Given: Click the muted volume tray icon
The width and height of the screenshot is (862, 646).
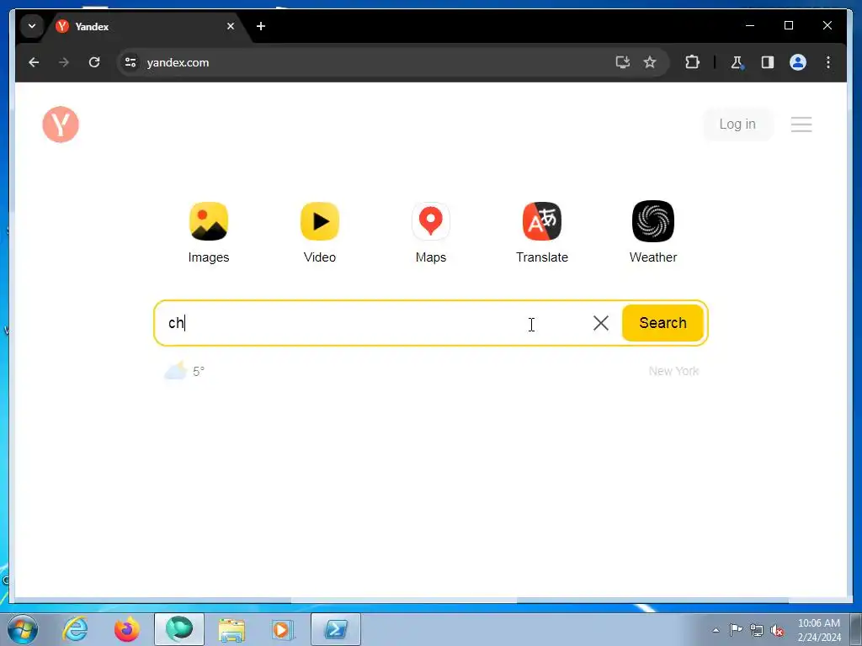Looking at the screenshot, I should pyautogui.click(x=777, y=630).
